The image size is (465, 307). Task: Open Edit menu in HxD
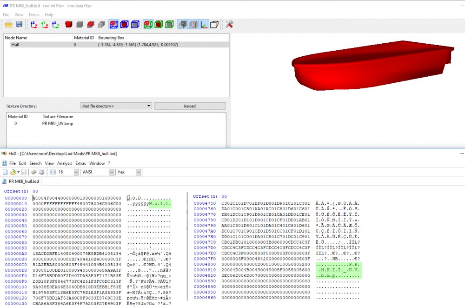[22, 163]
